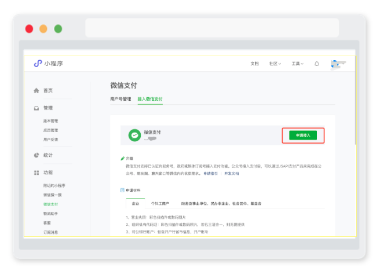
Task: Open the 开发文档 link
Action: point(232,173)
